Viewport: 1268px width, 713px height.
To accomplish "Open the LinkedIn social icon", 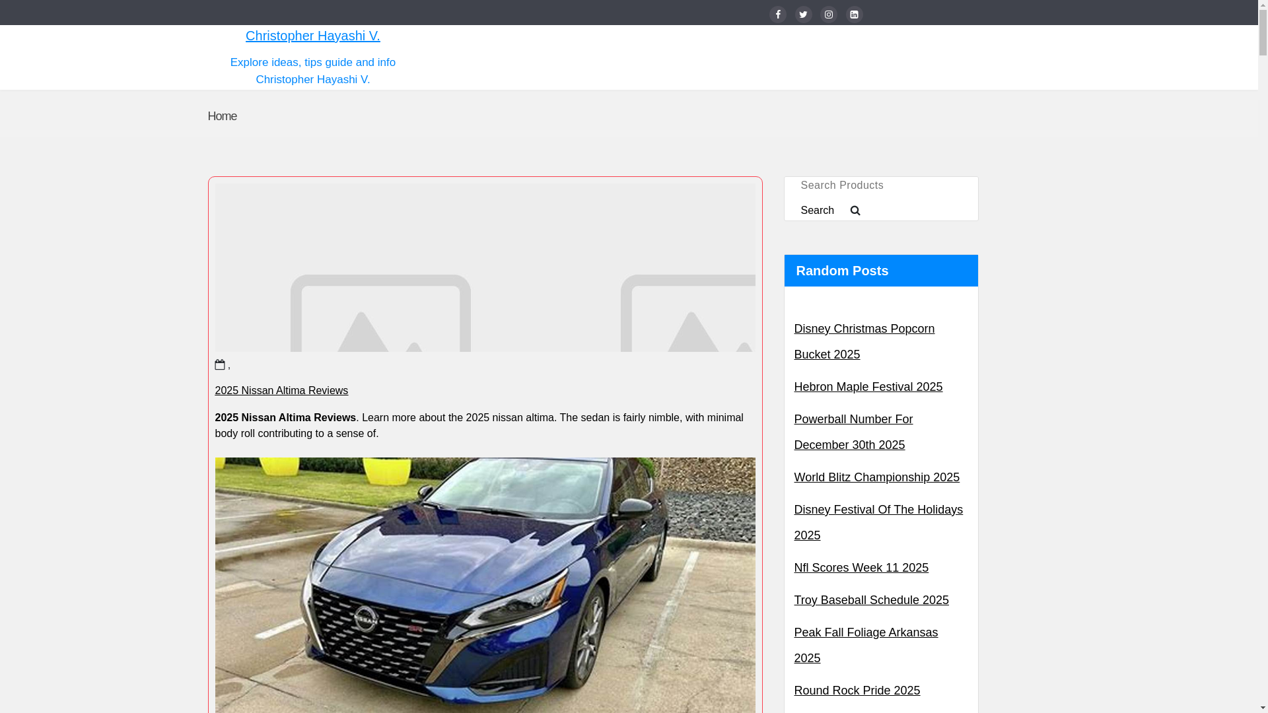I will 855,15.
